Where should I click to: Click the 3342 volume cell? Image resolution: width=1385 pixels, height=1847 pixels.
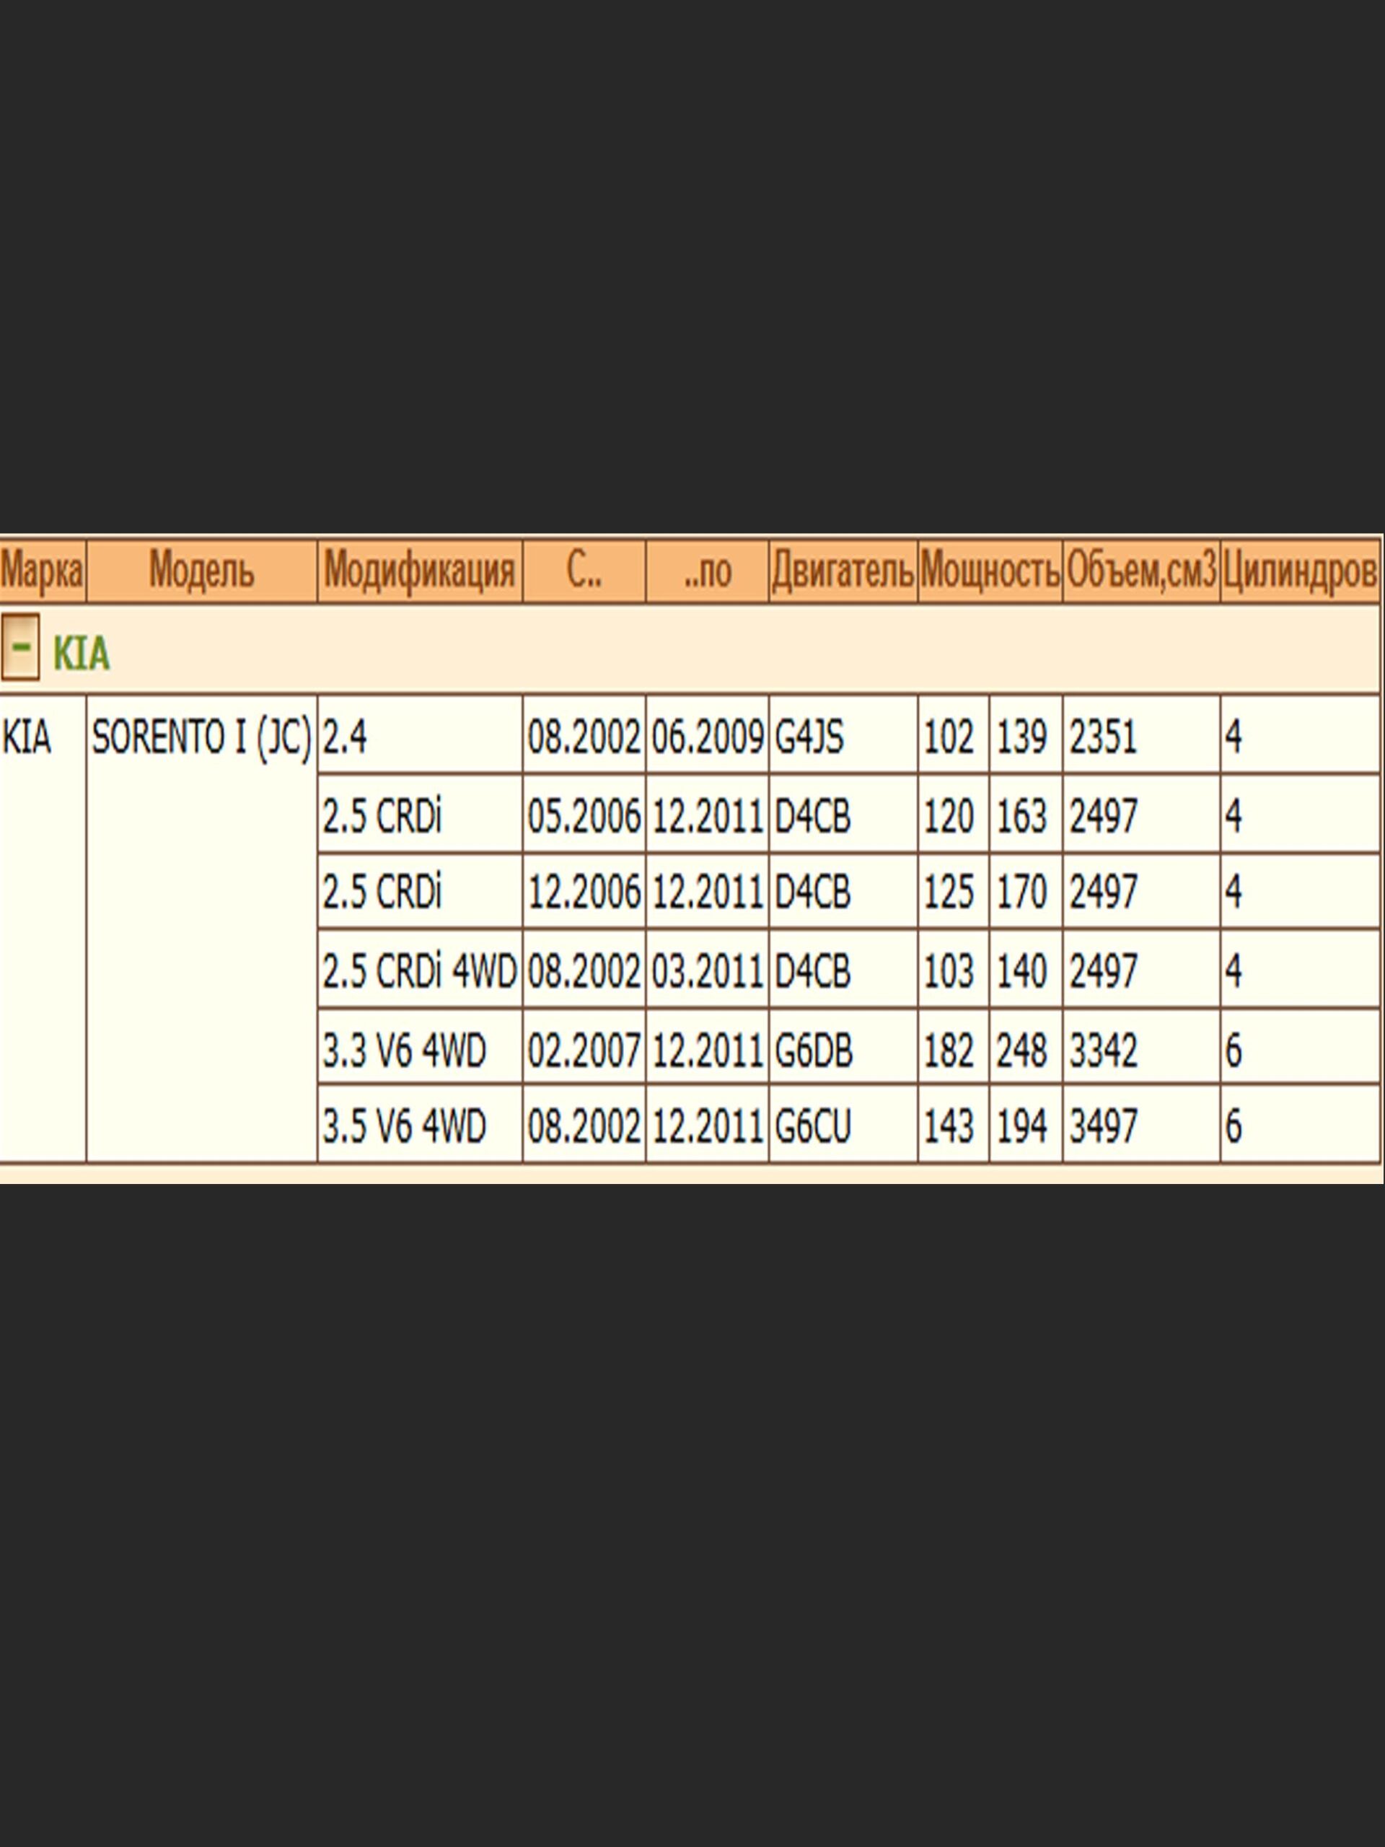[x=1103, y=1050]
